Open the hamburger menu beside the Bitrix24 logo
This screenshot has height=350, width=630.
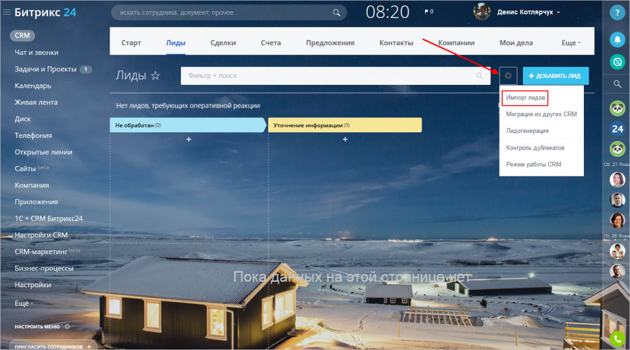[6, 12]
